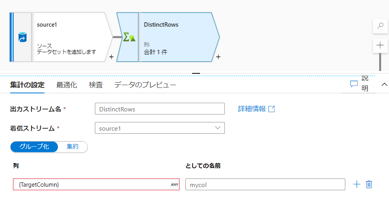Open the データのプレビュー tab
This screenshot has height=202, width=389.
click(x=145, y=85)
